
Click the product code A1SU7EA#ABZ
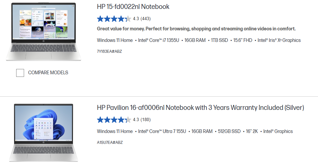(110, 143)
